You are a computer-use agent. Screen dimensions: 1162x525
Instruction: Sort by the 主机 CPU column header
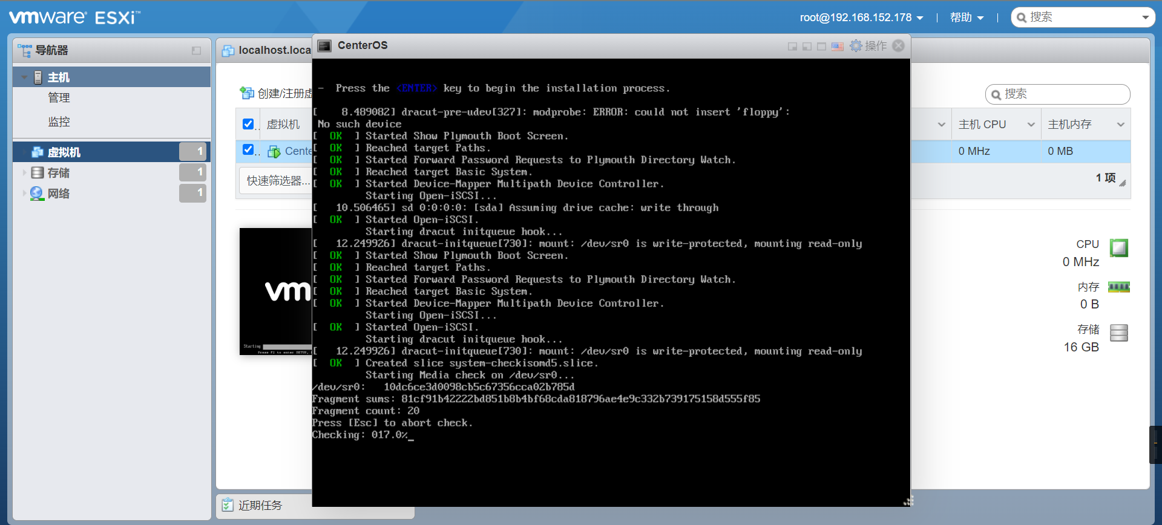[x=982, y=125]
